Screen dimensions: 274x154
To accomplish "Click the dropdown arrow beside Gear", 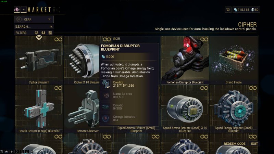I will (x=49, y=19).
